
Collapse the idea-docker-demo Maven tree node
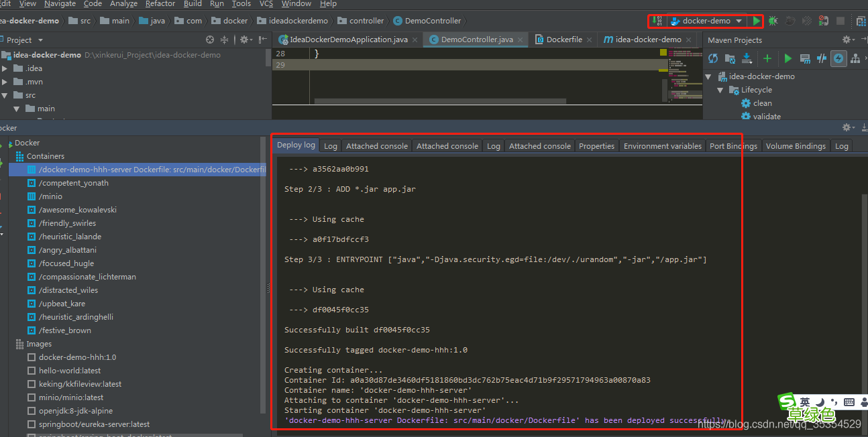tap(708, 76)
